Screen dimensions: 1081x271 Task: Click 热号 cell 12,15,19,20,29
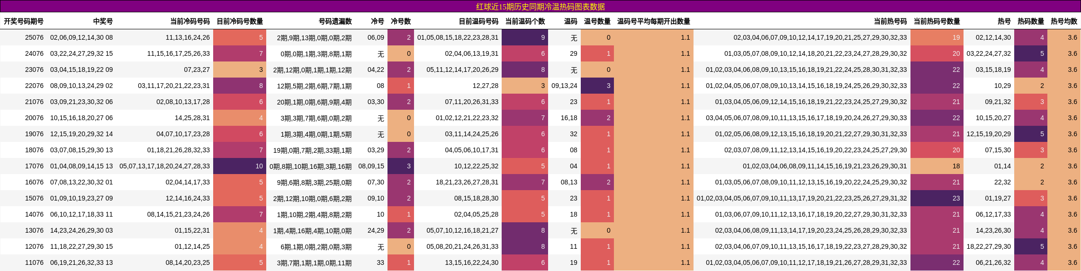pos(989,134)
